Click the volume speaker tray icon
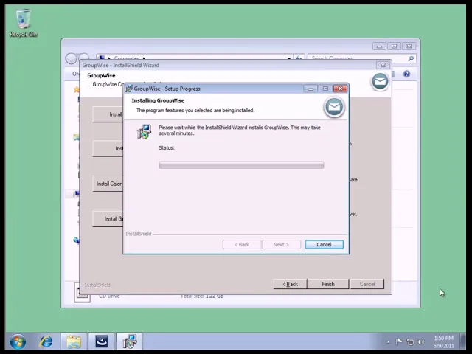The image size is (472, 354). tap(421, 341)
